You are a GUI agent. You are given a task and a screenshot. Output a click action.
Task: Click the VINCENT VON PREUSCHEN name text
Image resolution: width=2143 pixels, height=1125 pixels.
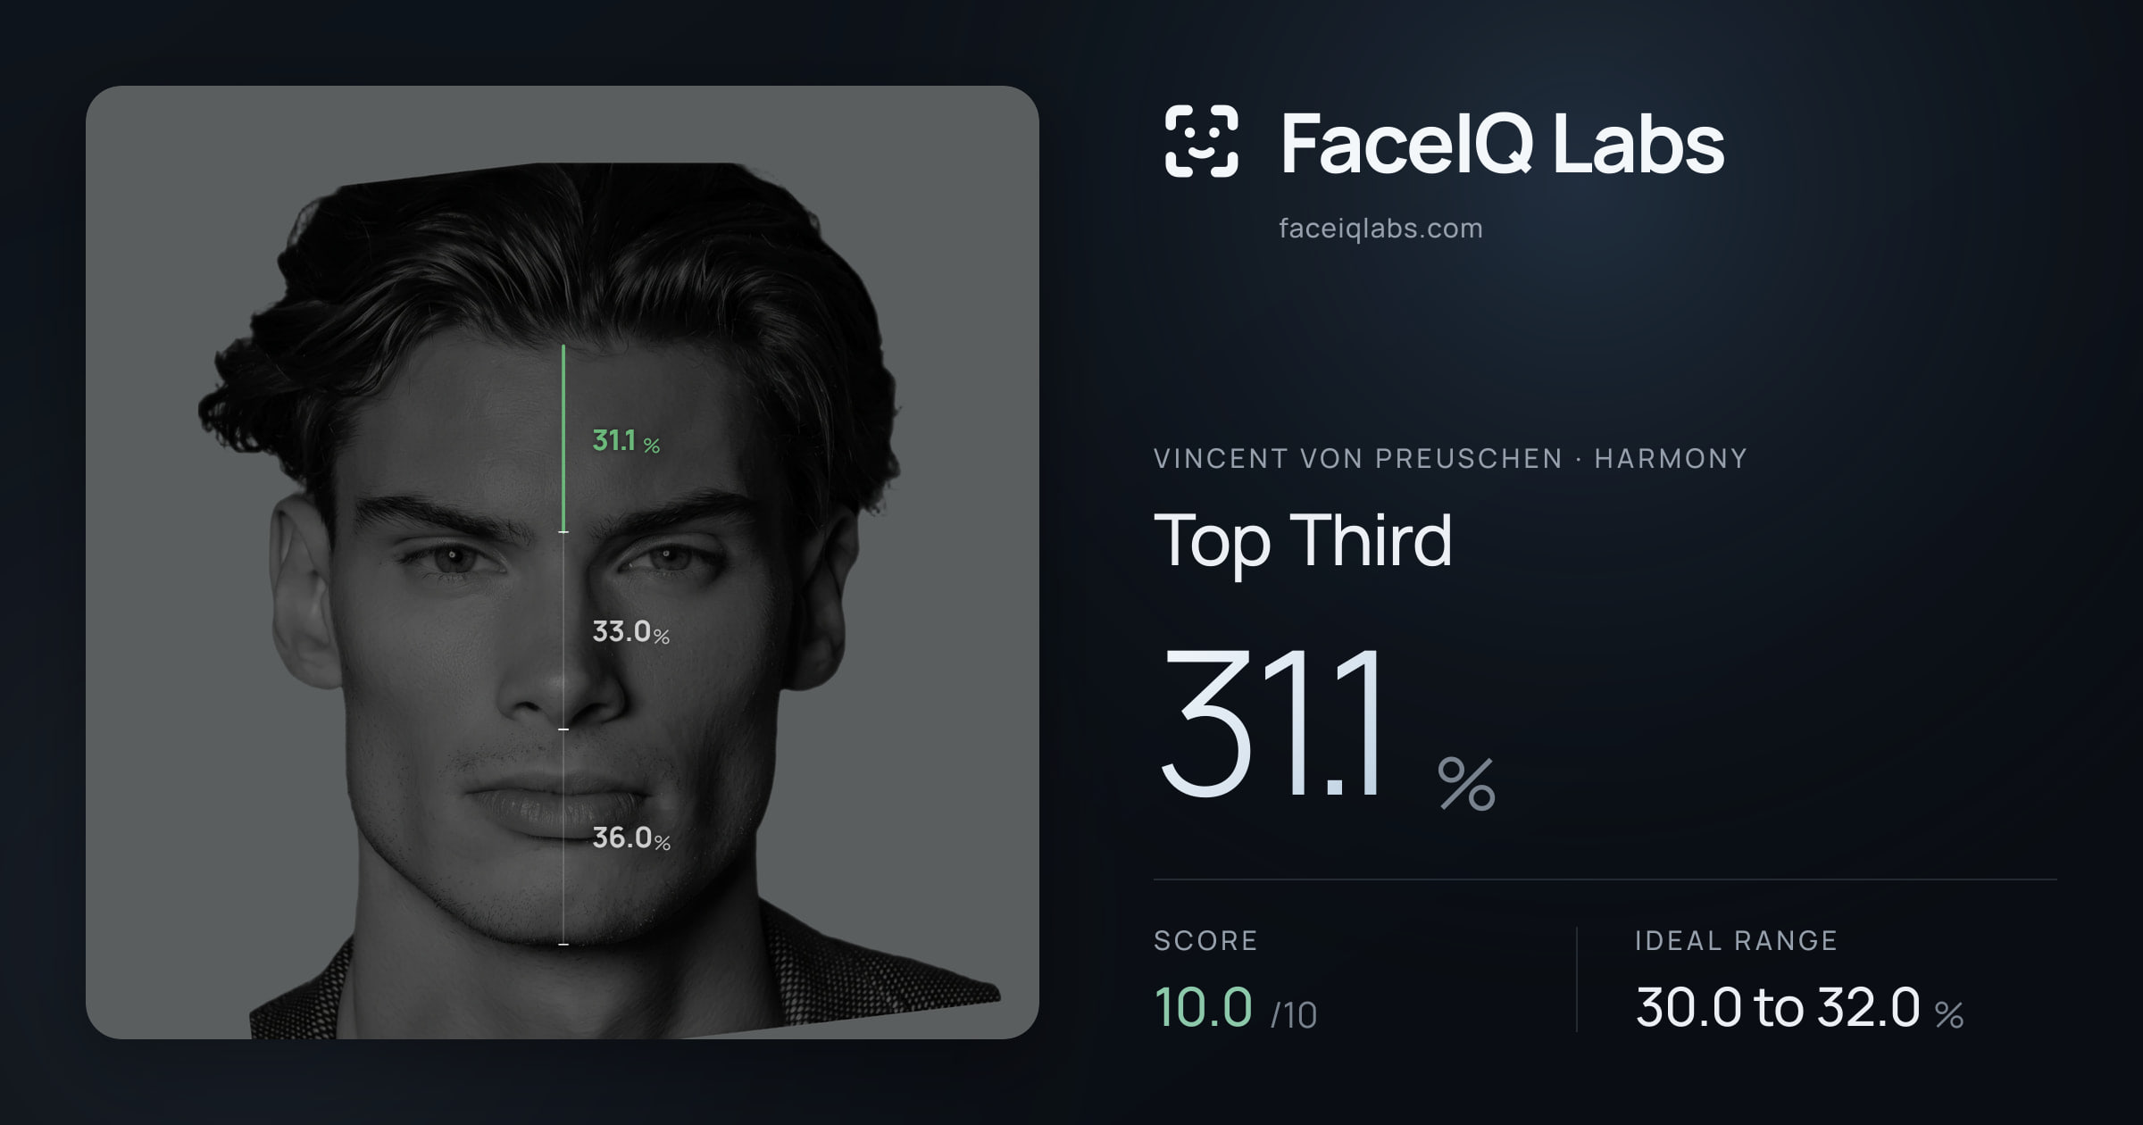click(x=1358, y=459)
